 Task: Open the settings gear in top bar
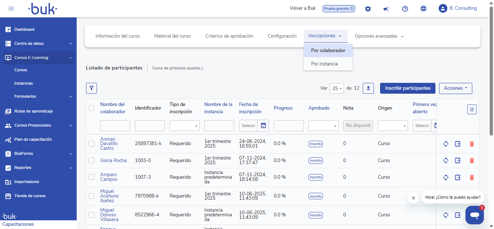[368, 9]
